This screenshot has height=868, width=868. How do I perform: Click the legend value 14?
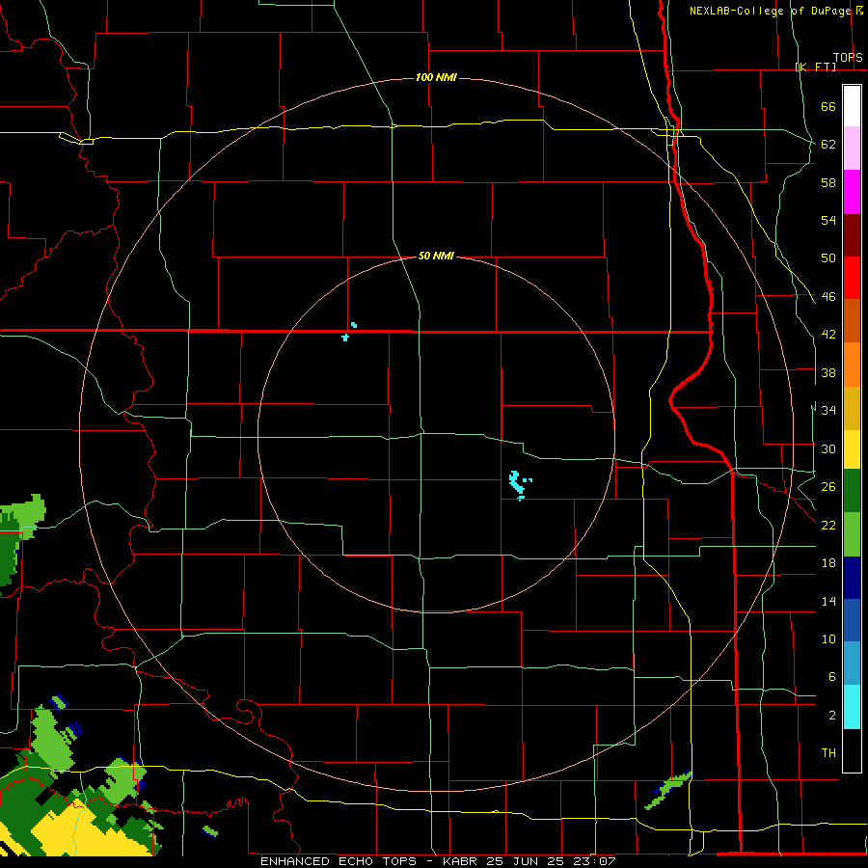tap(828, 601)
